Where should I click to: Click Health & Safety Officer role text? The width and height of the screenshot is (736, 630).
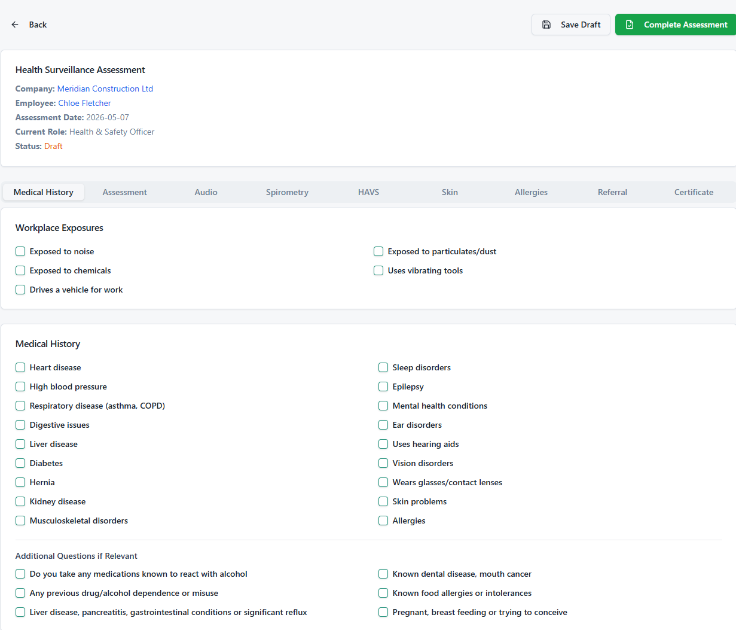click(x=112, y=132)
